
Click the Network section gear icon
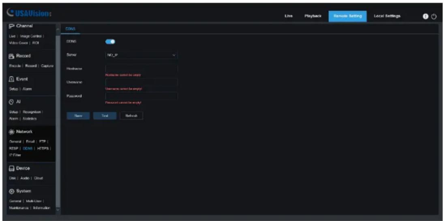(x=11, y=132)
